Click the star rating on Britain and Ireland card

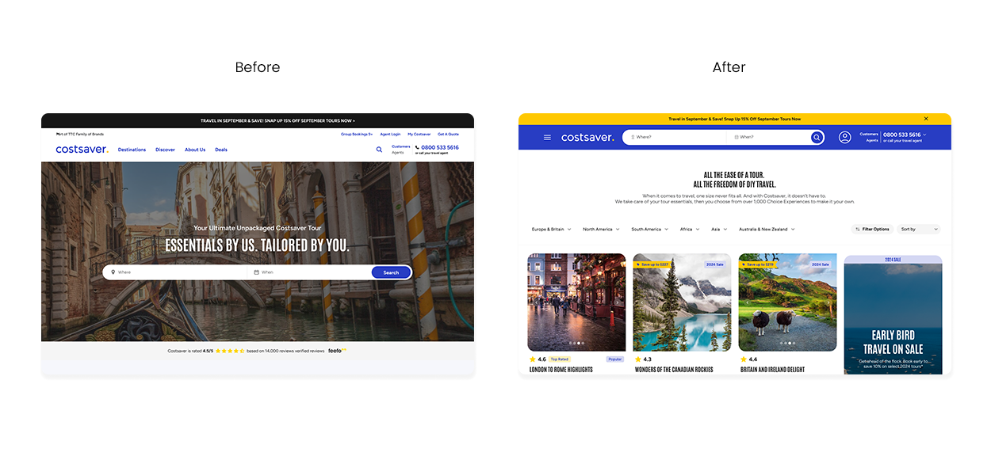coord(748,359)
